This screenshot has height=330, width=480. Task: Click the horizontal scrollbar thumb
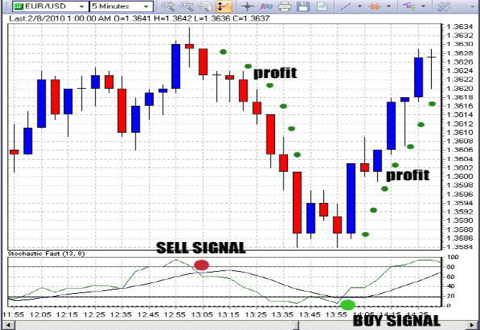pos(296,324)
